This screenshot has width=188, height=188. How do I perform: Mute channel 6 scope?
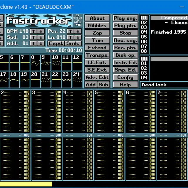14,63
